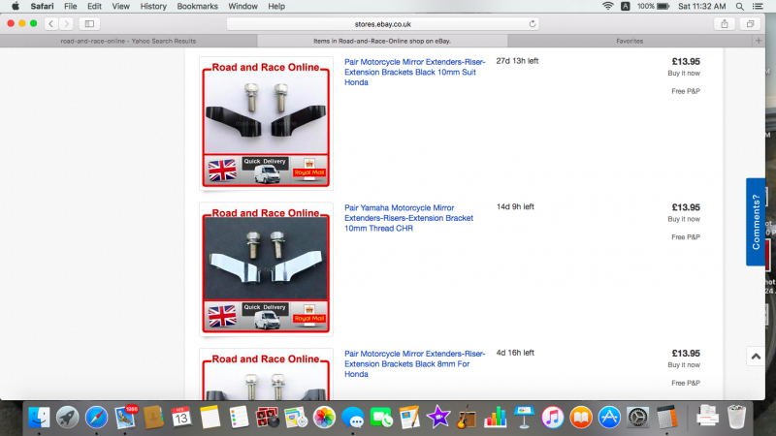776x436 pixels.
Task: Open FaceTime green video icon
Action: point(381,418)
